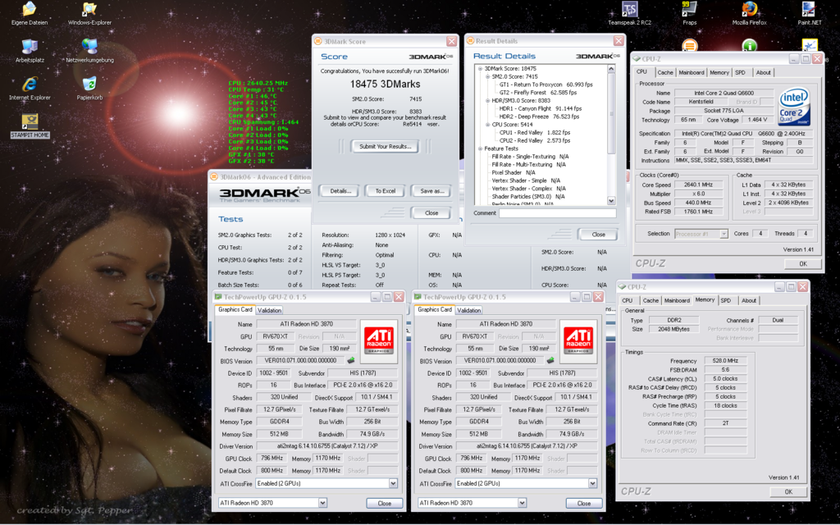840x525 pixels.
Task: Collapse the HDR/SM3.0 Score: 8383 tree node
Action: [487, 101]
